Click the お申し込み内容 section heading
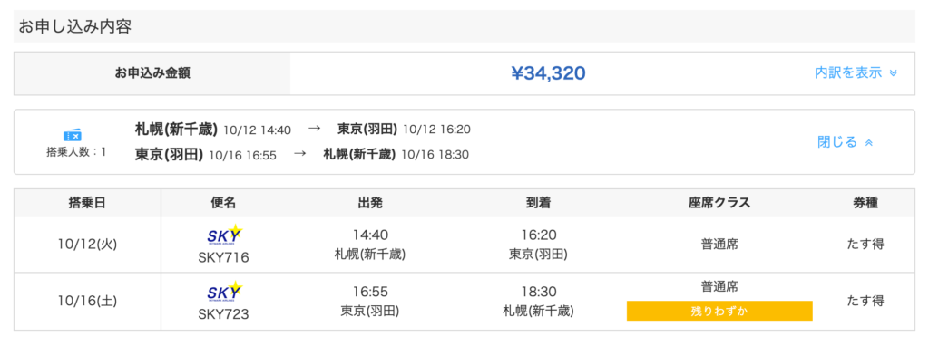 [74, 26]
